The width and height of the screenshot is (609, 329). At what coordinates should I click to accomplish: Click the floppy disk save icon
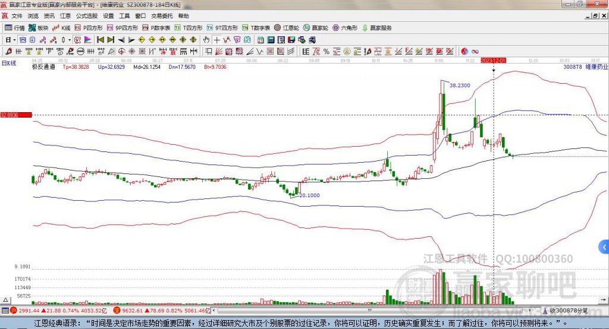tap(291, 40)
